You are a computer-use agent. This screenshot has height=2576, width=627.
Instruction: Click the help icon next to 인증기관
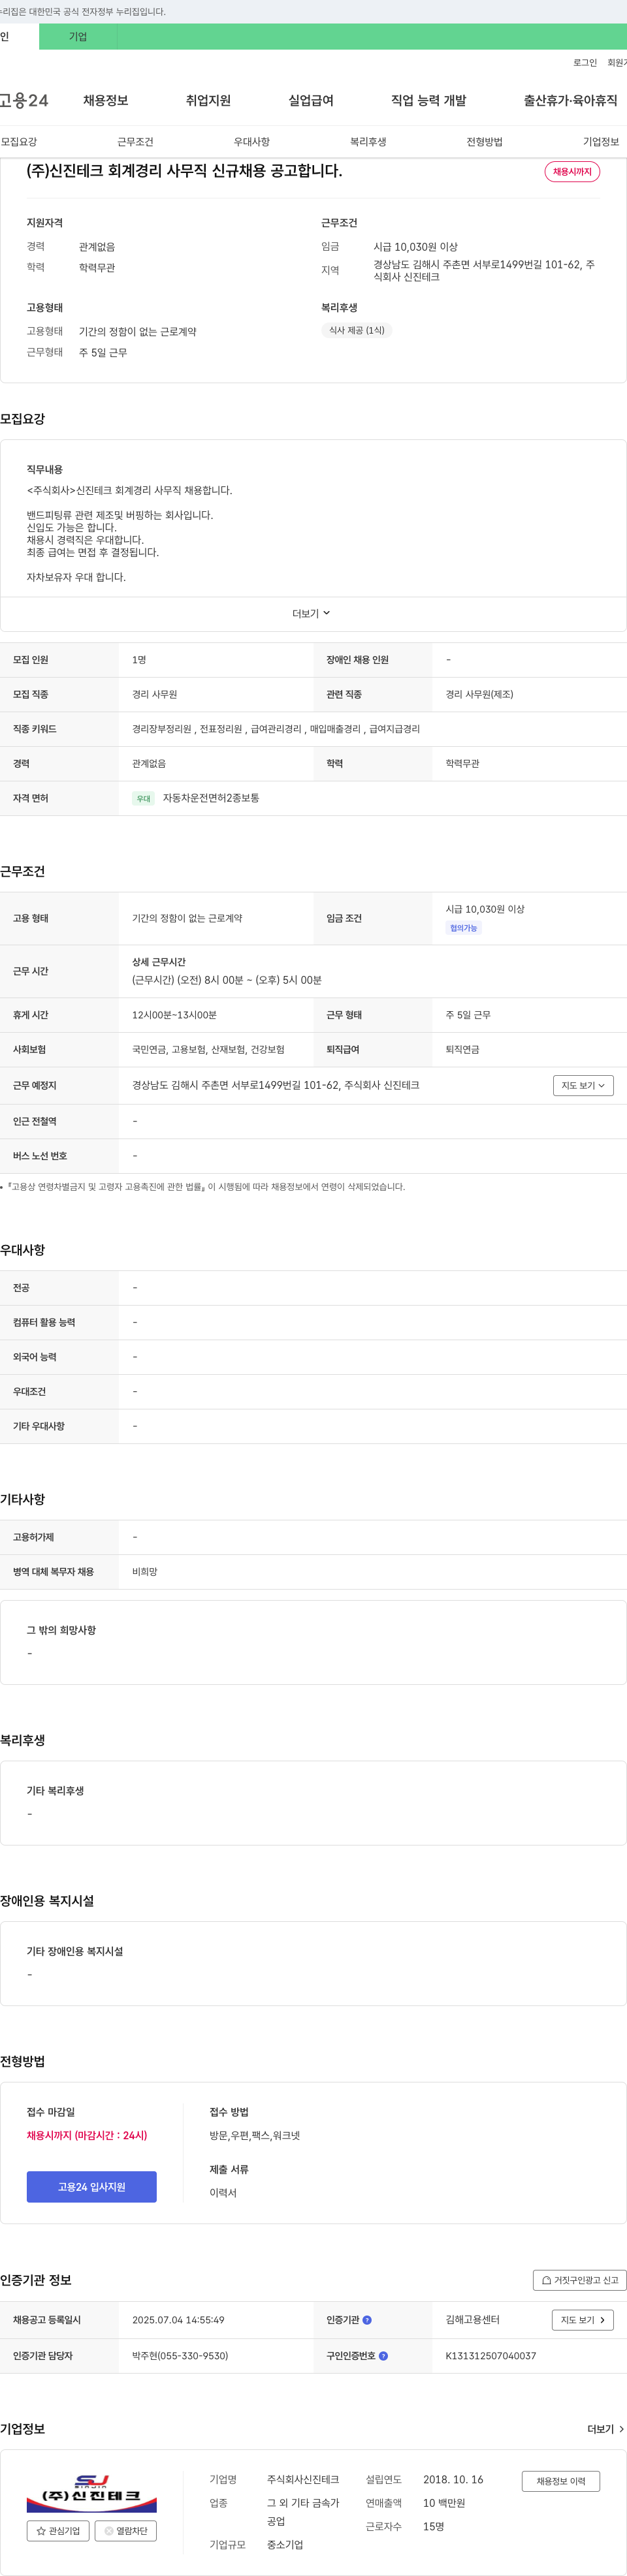pyautogui.click(x=367, y=2319)
